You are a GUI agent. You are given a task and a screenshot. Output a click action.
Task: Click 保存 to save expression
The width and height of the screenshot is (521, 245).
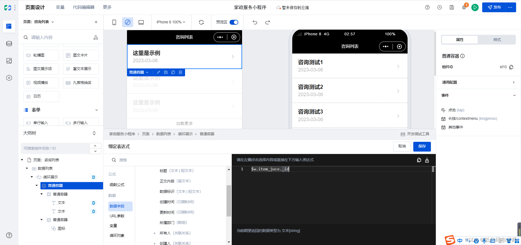click(422, 146)
